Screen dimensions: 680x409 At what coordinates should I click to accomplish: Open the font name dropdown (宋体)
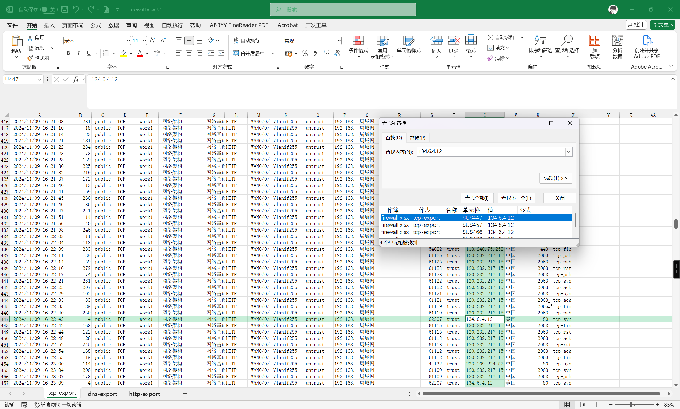(128, 41)
